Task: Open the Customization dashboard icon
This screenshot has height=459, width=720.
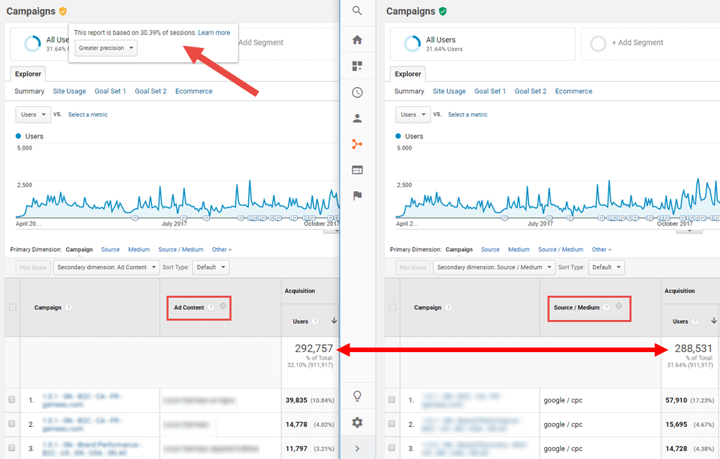Action: tap(357, 66)
